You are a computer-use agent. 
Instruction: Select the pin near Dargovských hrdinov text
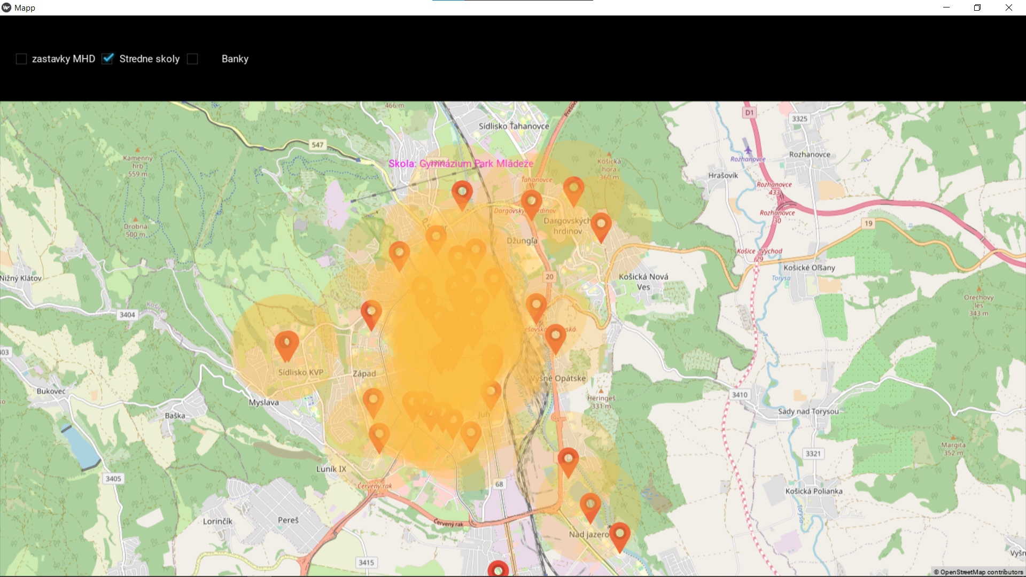[x=601, y=225]
